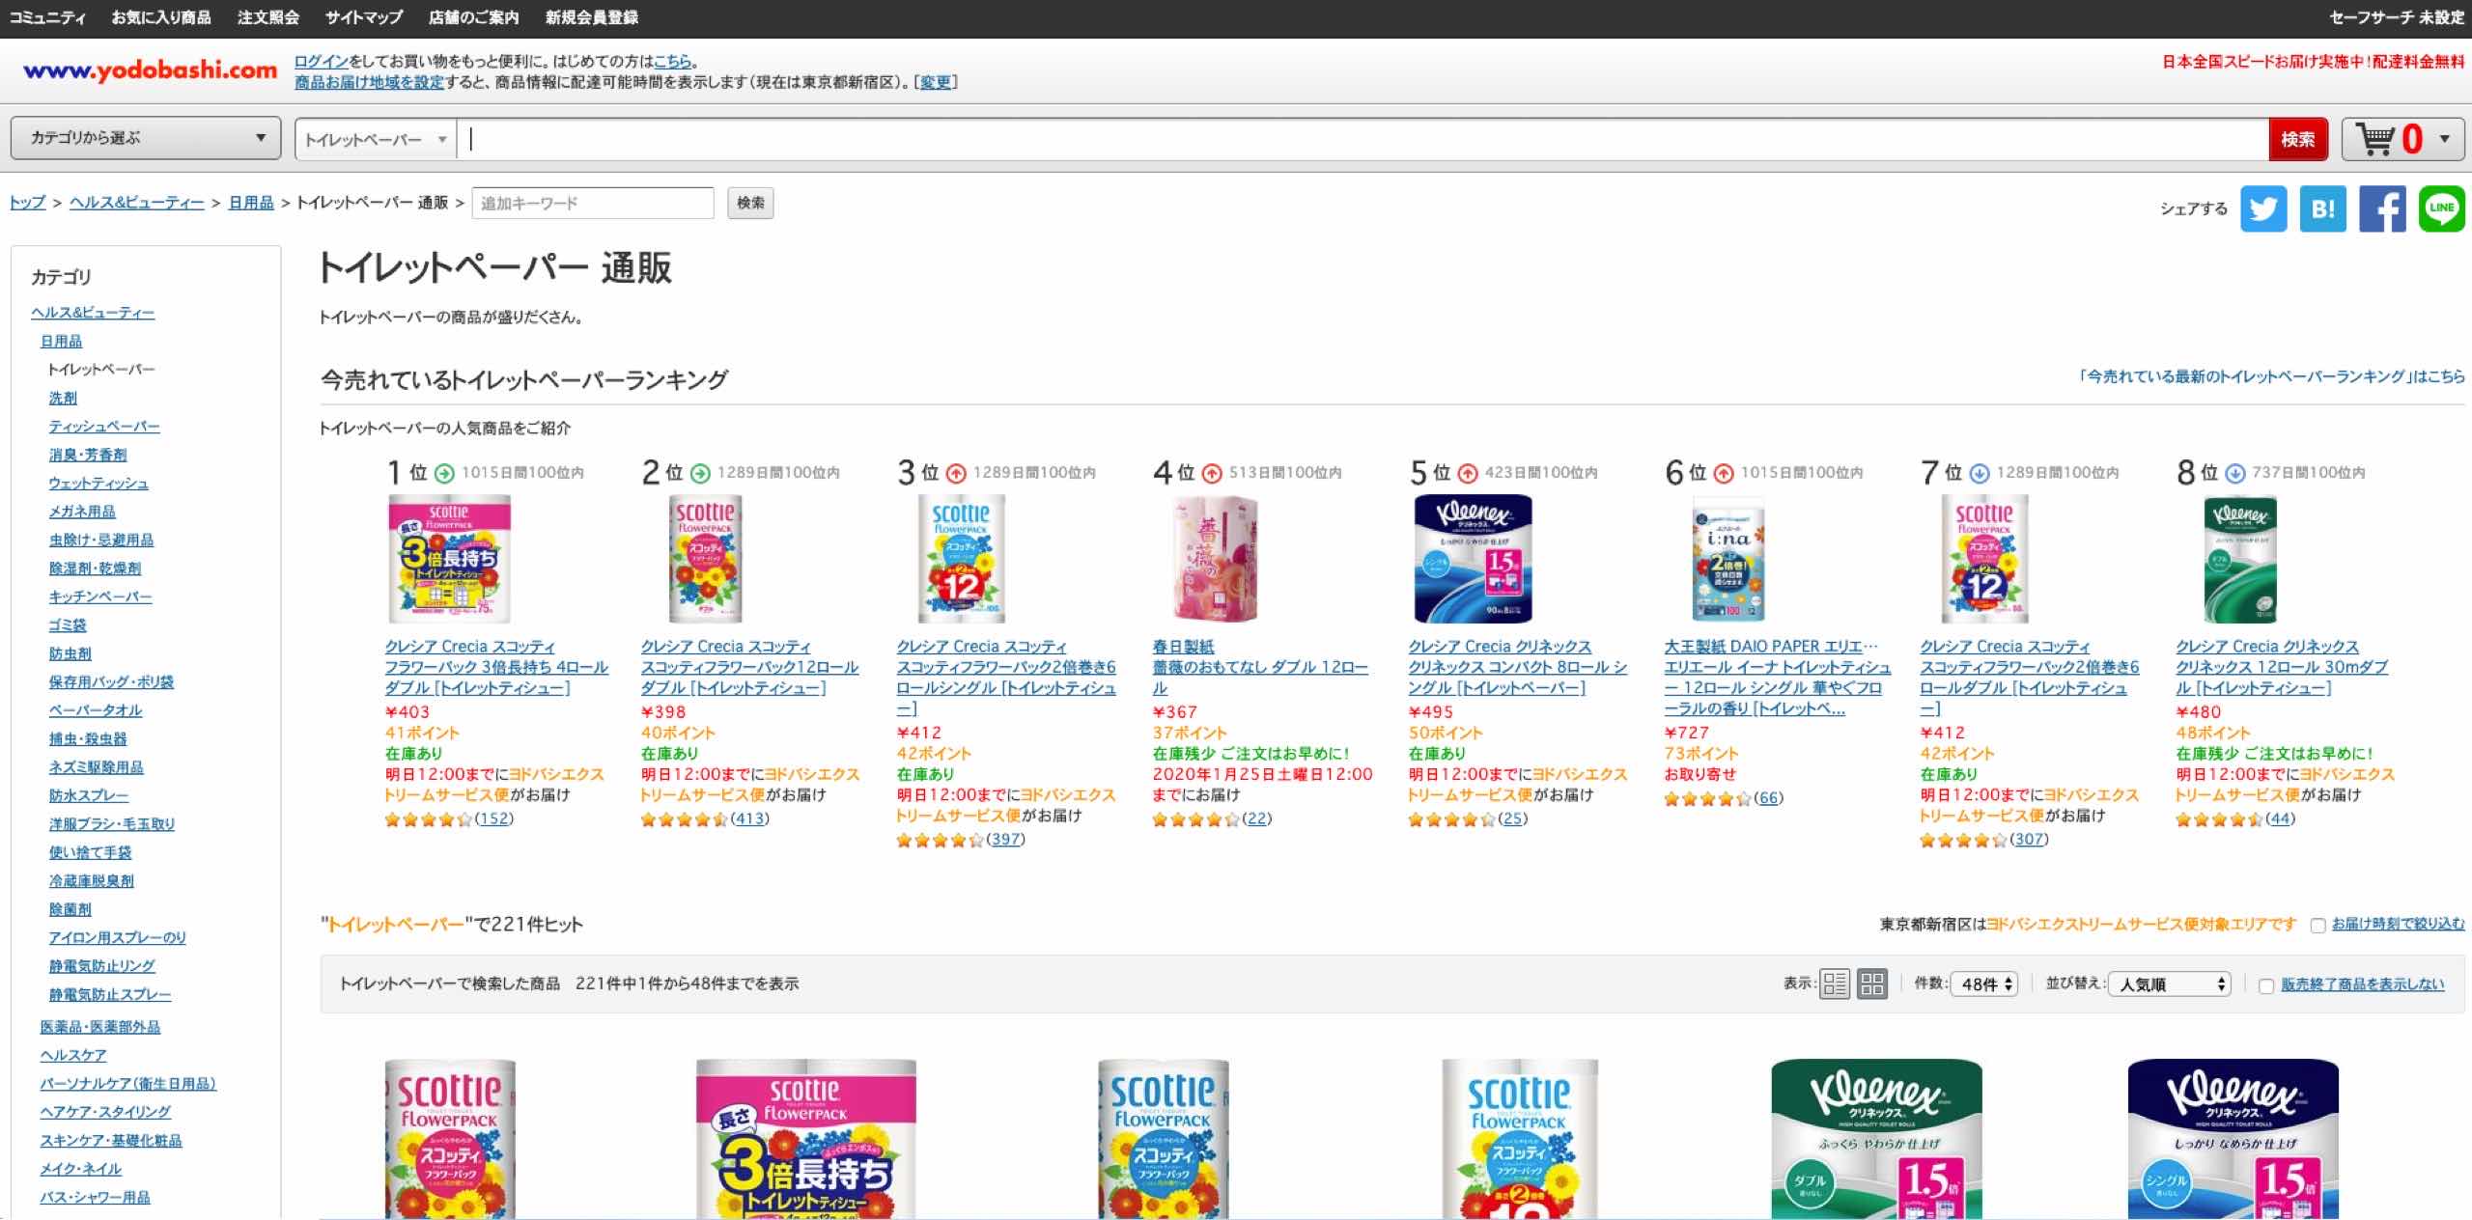The image size is (2472, 1220).
Task: Click 商品お届け地域を設定 link
Action: 369,82
